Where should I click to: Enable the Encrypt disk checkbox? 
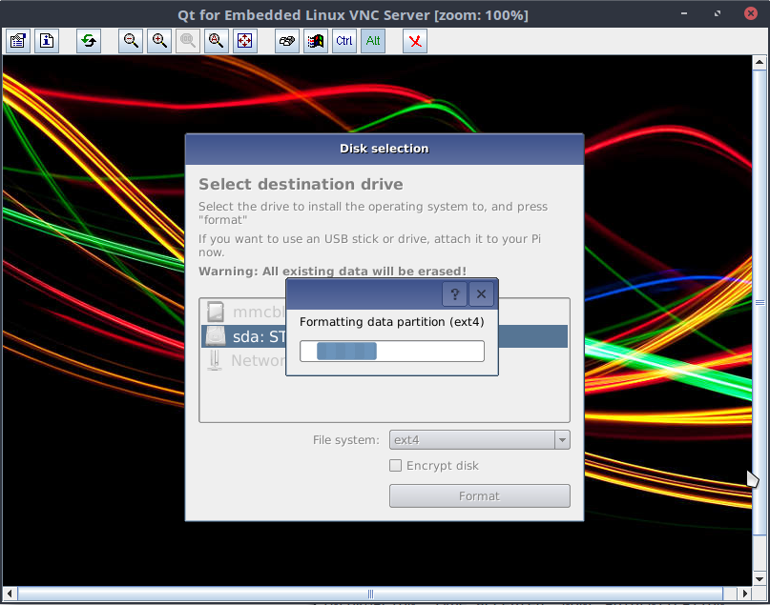[x=395, y=466]
